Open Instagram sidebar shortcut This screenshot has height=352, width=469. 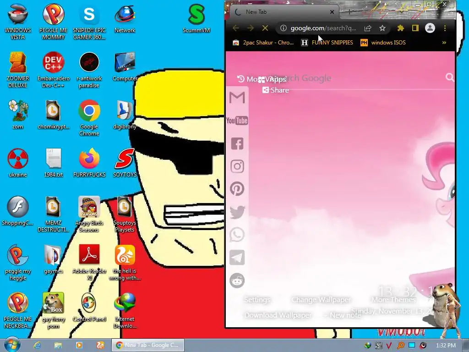(237, 166)
